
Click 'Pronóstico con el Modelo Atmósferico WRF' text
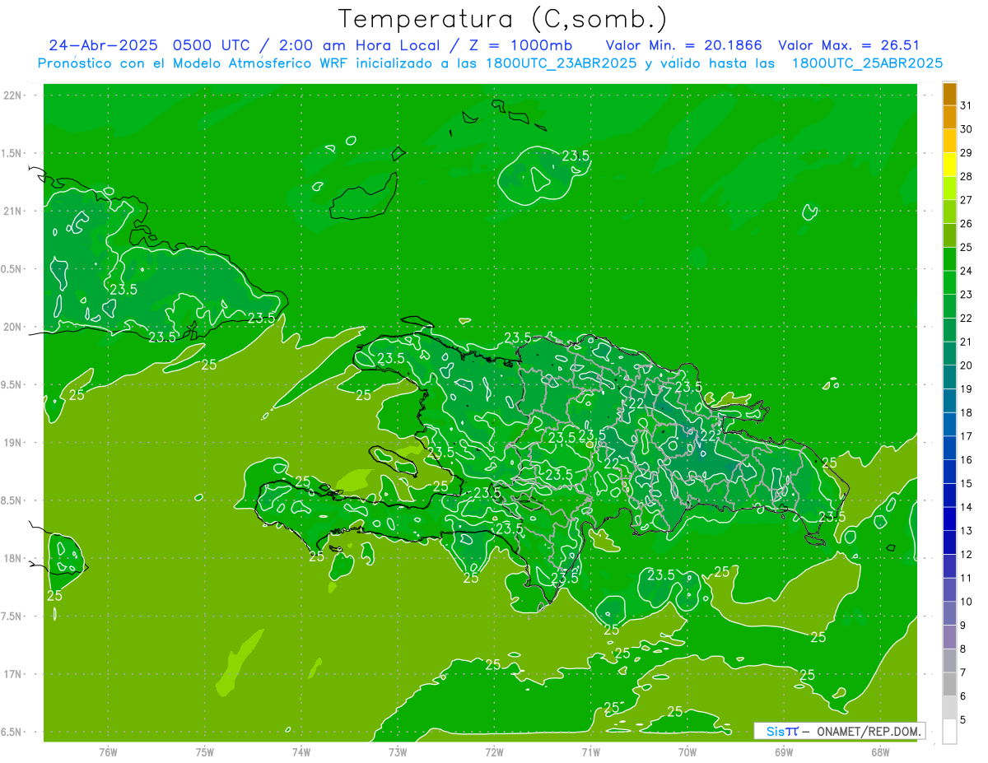[193, 63]
